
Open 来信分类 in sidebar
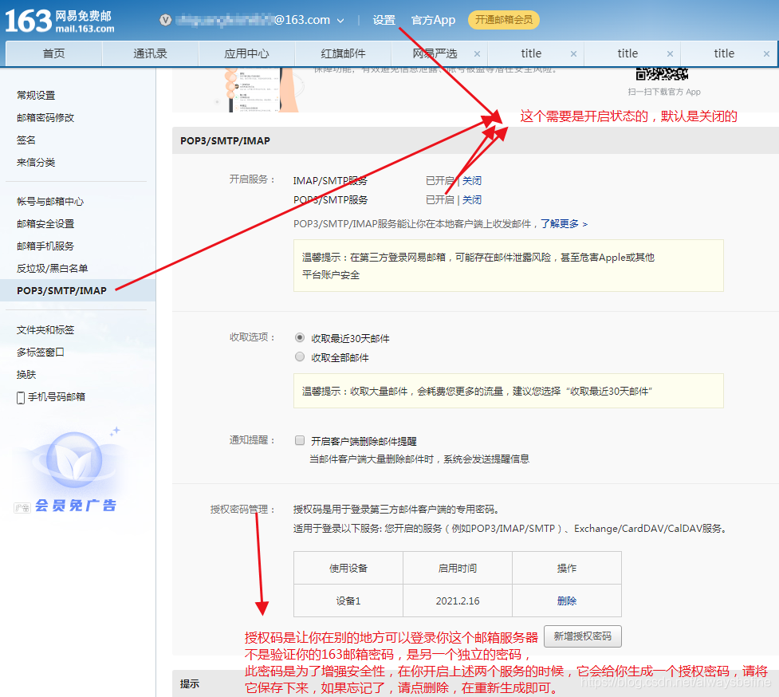(x=36, y=162)
